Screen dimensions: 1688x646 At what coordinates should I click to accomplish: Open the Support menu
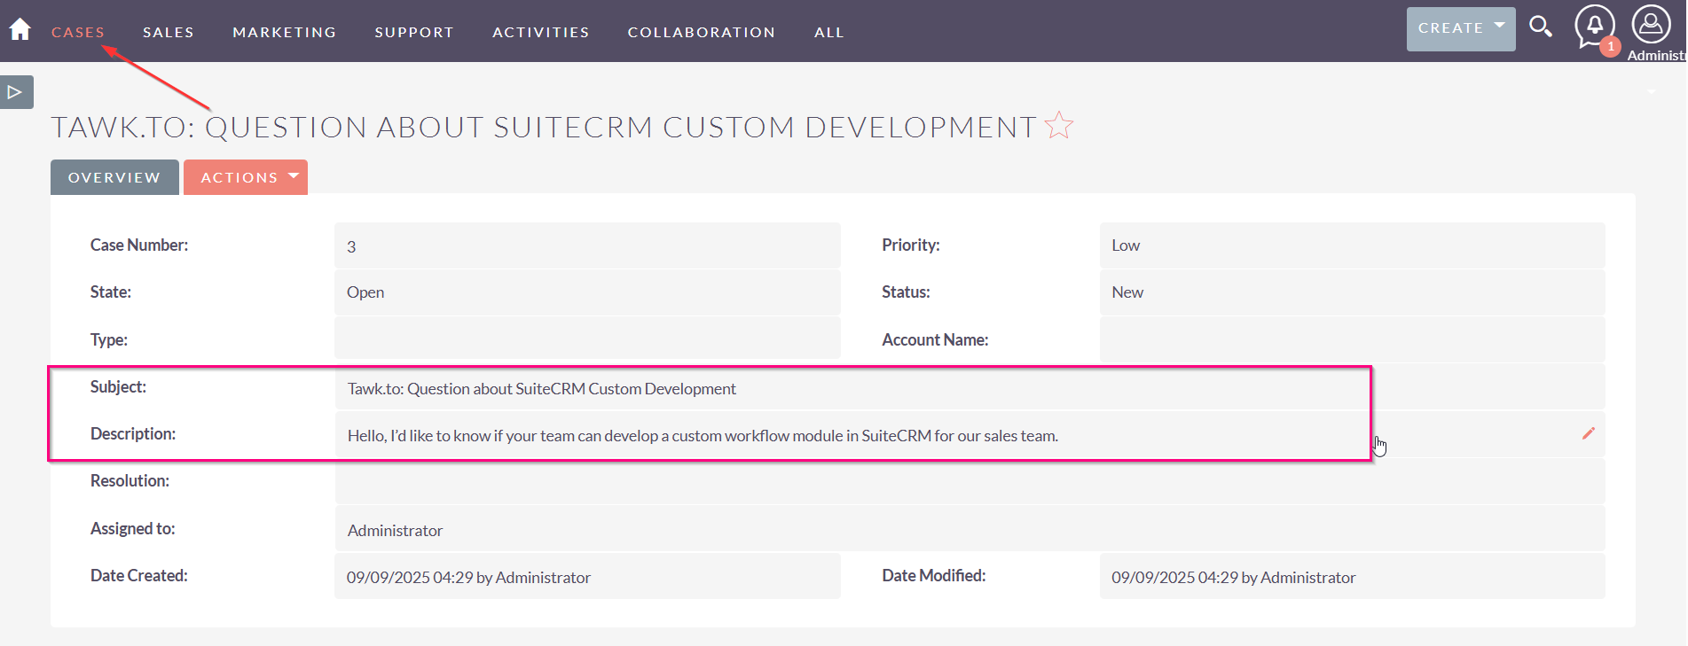point(414,32)
